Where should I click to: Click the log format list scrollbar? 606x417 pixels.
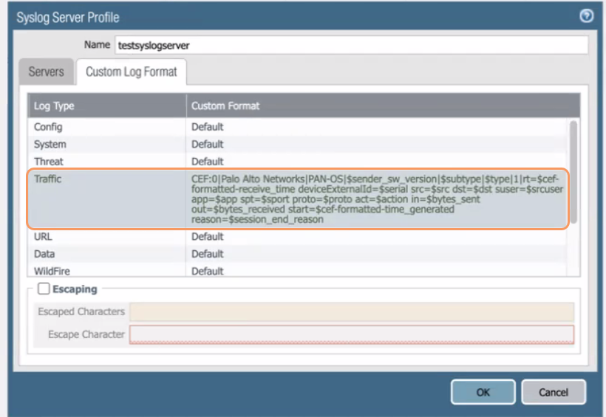click(573, 170)
